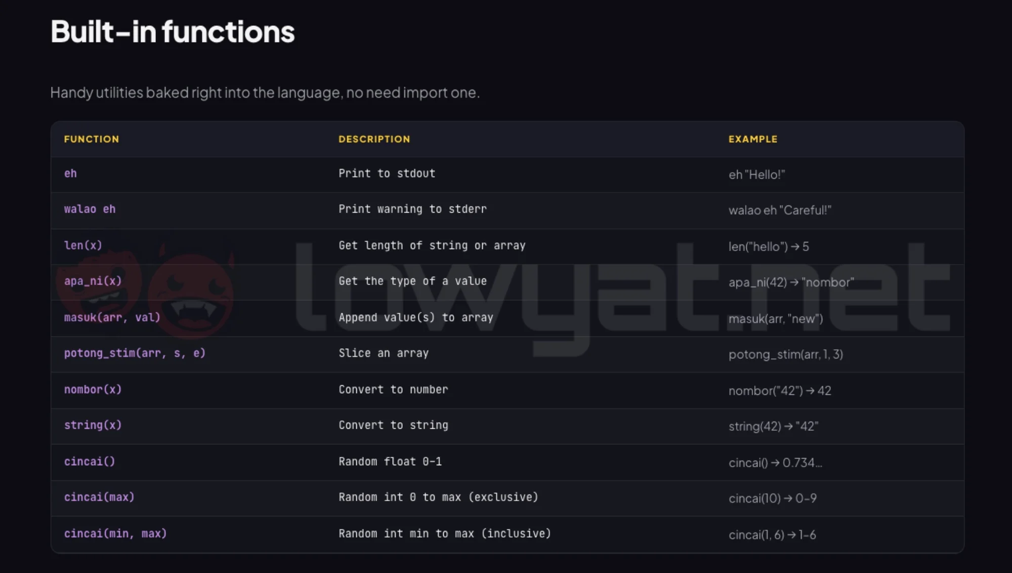Image resolution: width=1012 pixels, height=573 pixels.
Task: Select the example eh "Hello!"
Action: tap(756, 175)
